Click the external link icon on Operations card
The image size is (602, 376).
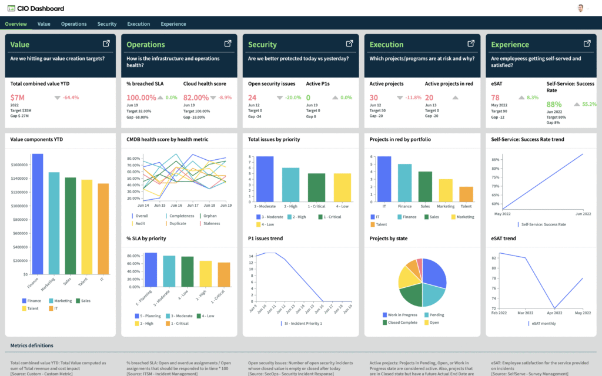(x=228, y=43)
